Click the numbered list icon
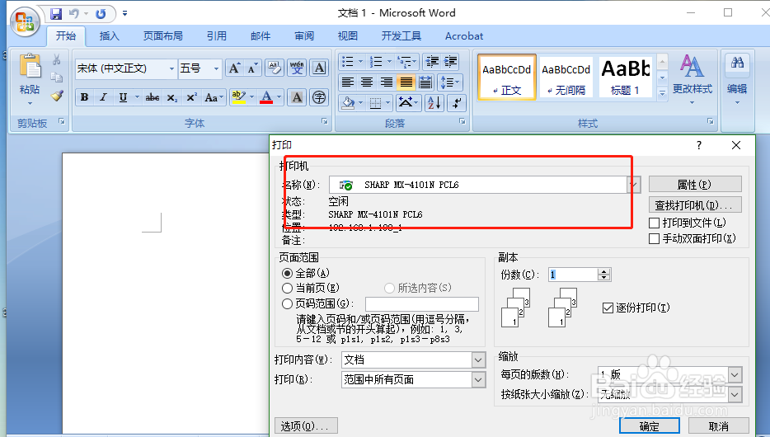The image size is (770, 437). click(x=376, y=62)
